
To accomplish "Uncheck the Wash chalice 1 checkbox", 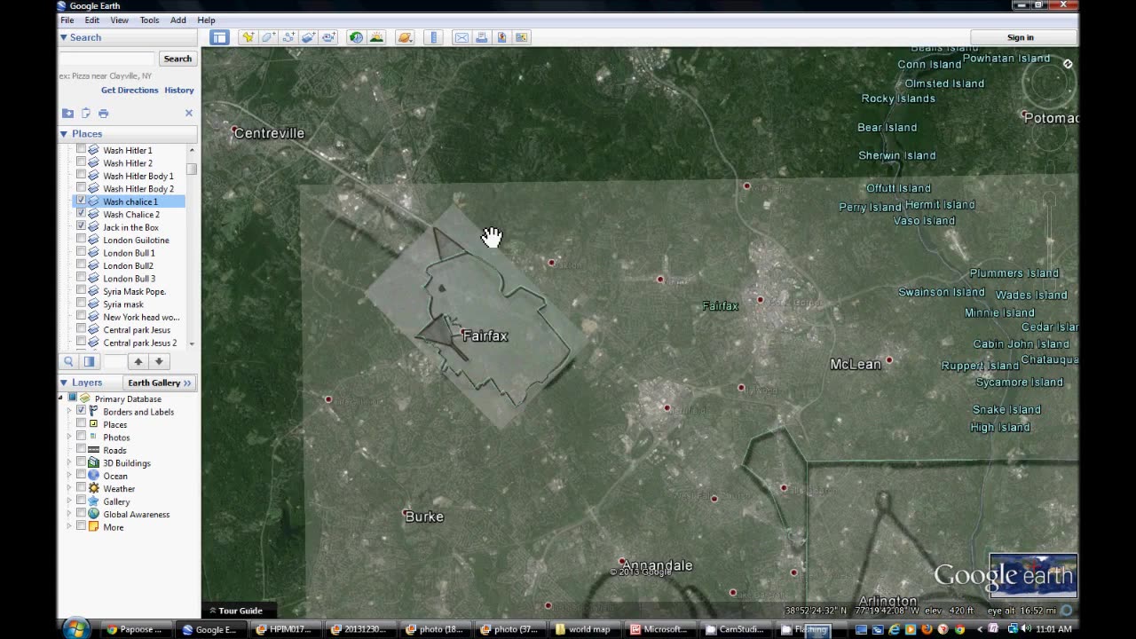I will tap(82, 201).
